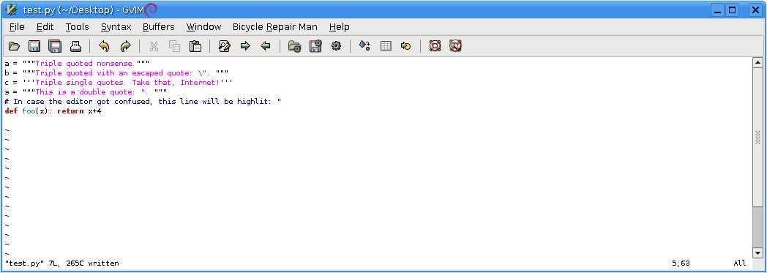Run Make using the paint bucket icon
This screenshot has height=273, width=767.
tap(364, 46)
